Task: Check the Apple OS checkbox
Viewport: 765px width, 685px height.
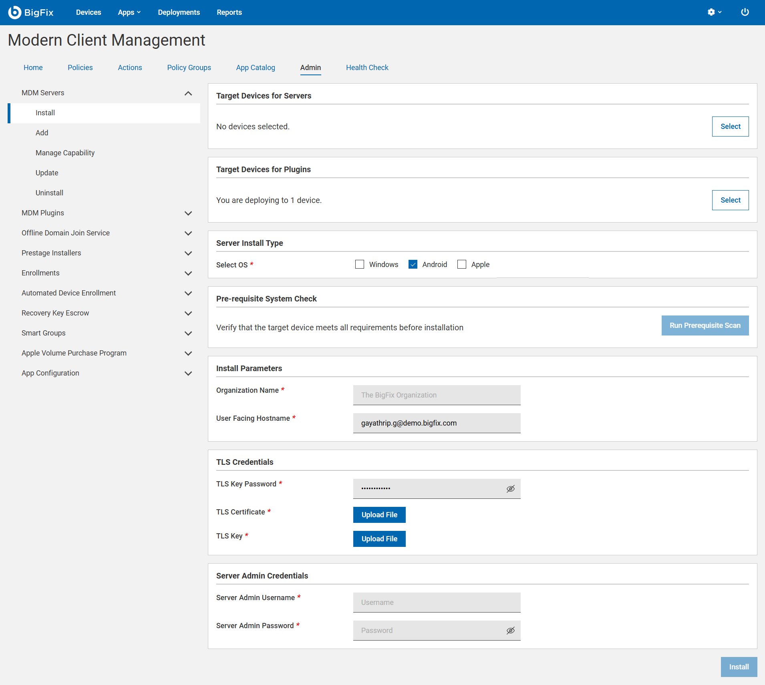Action: coord(461,264)
